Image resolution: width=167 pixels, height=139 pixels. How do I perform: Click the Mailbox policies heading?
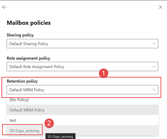(29, 23)
